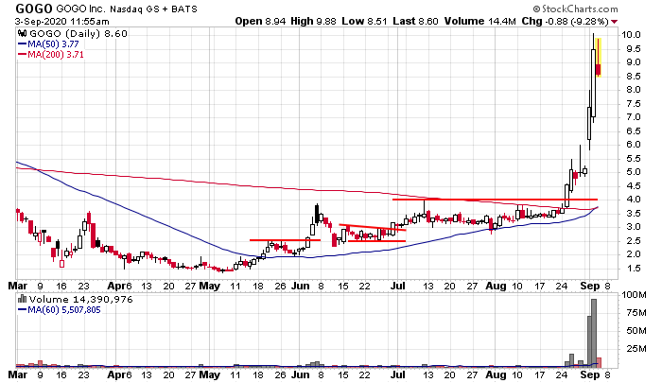Click the 75M volume axis label
Viewport: 662px width, 383px height.
click(x=636, y=313)
